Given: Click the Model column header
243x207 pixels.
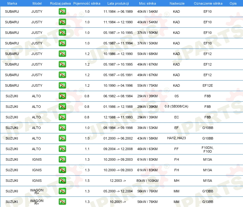Looking at the screenshot, I should coord(37,3).
